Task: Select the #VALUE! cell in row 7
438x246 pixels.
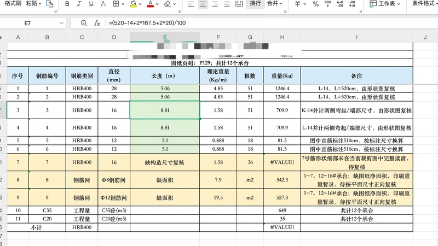Action: point(282,162)
